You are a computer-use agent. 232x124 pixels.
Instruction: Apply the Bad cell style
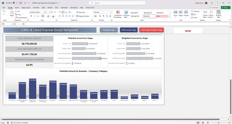[162, 16]
